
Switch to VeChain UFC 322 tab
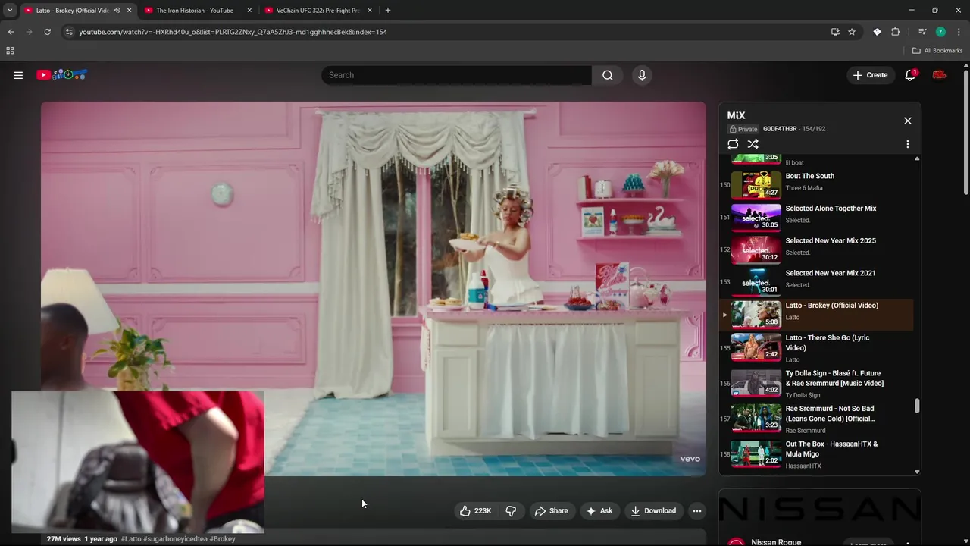[318, 11]
